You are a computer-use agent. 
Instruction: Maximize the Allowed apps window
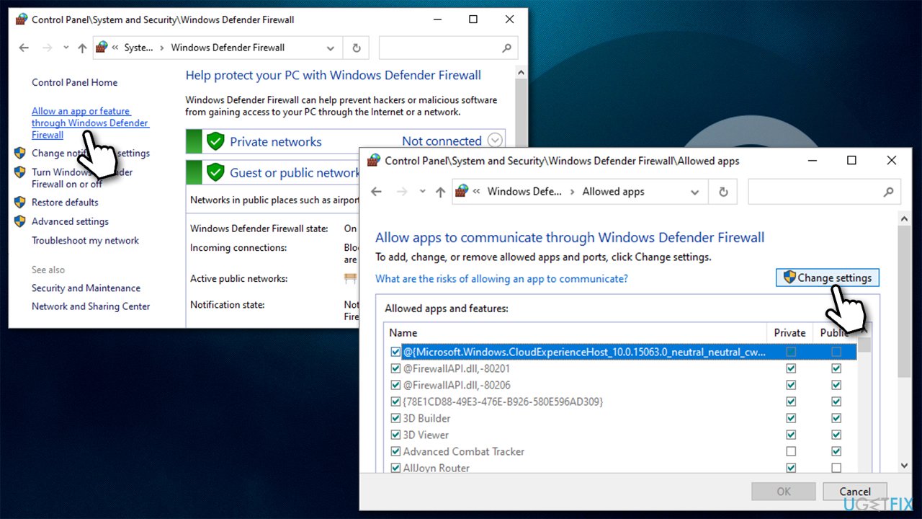tap(851, 161)
